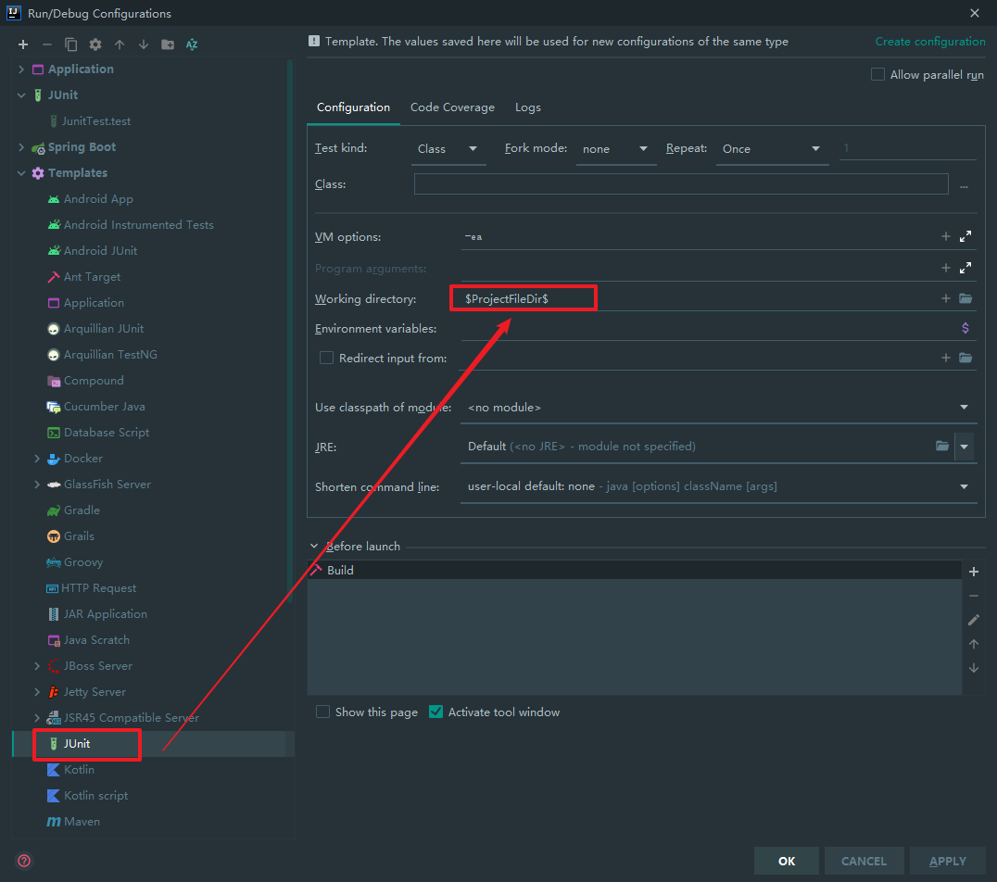The width and height of the screenshot is (997, 882).
Task: Switch to the Logs tab
Action: [528, 107]
